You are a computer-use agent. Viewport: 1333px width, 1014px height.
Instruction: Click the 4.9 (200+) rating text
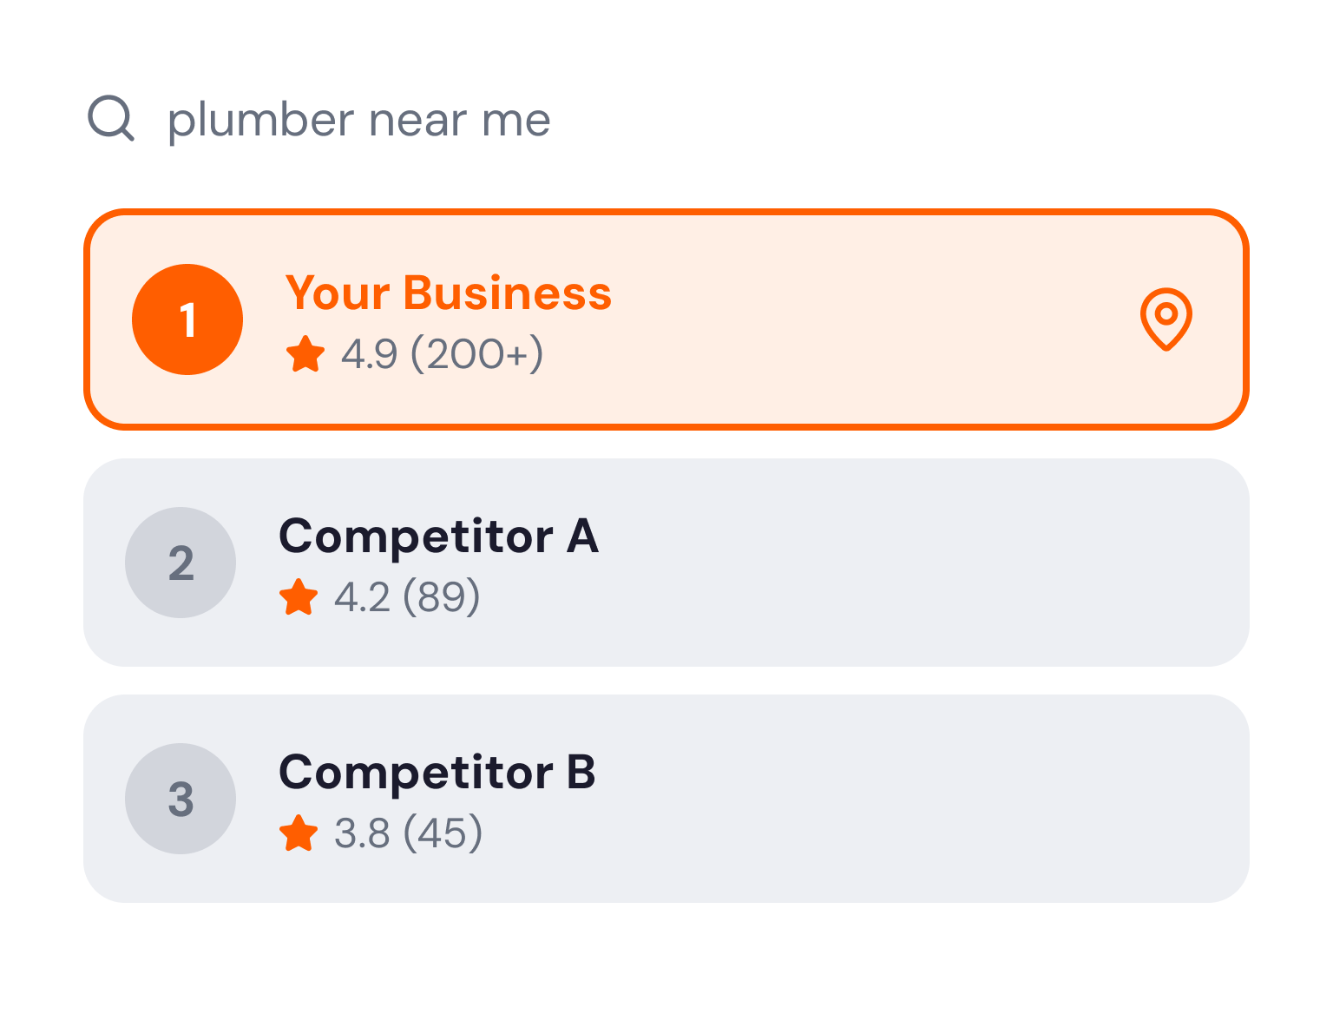click(442, 354)
